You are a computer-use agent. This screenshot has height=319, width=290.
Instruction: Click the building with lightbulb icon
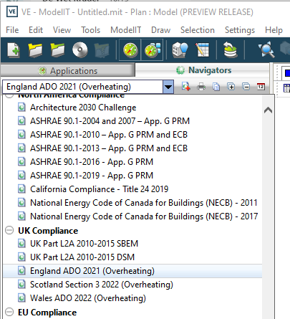click(180, 50)
